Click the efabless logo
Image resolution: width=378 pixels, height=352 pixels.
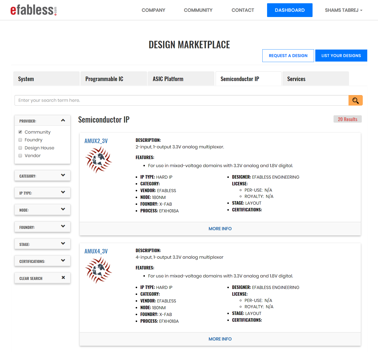click(x=33, y=10)
